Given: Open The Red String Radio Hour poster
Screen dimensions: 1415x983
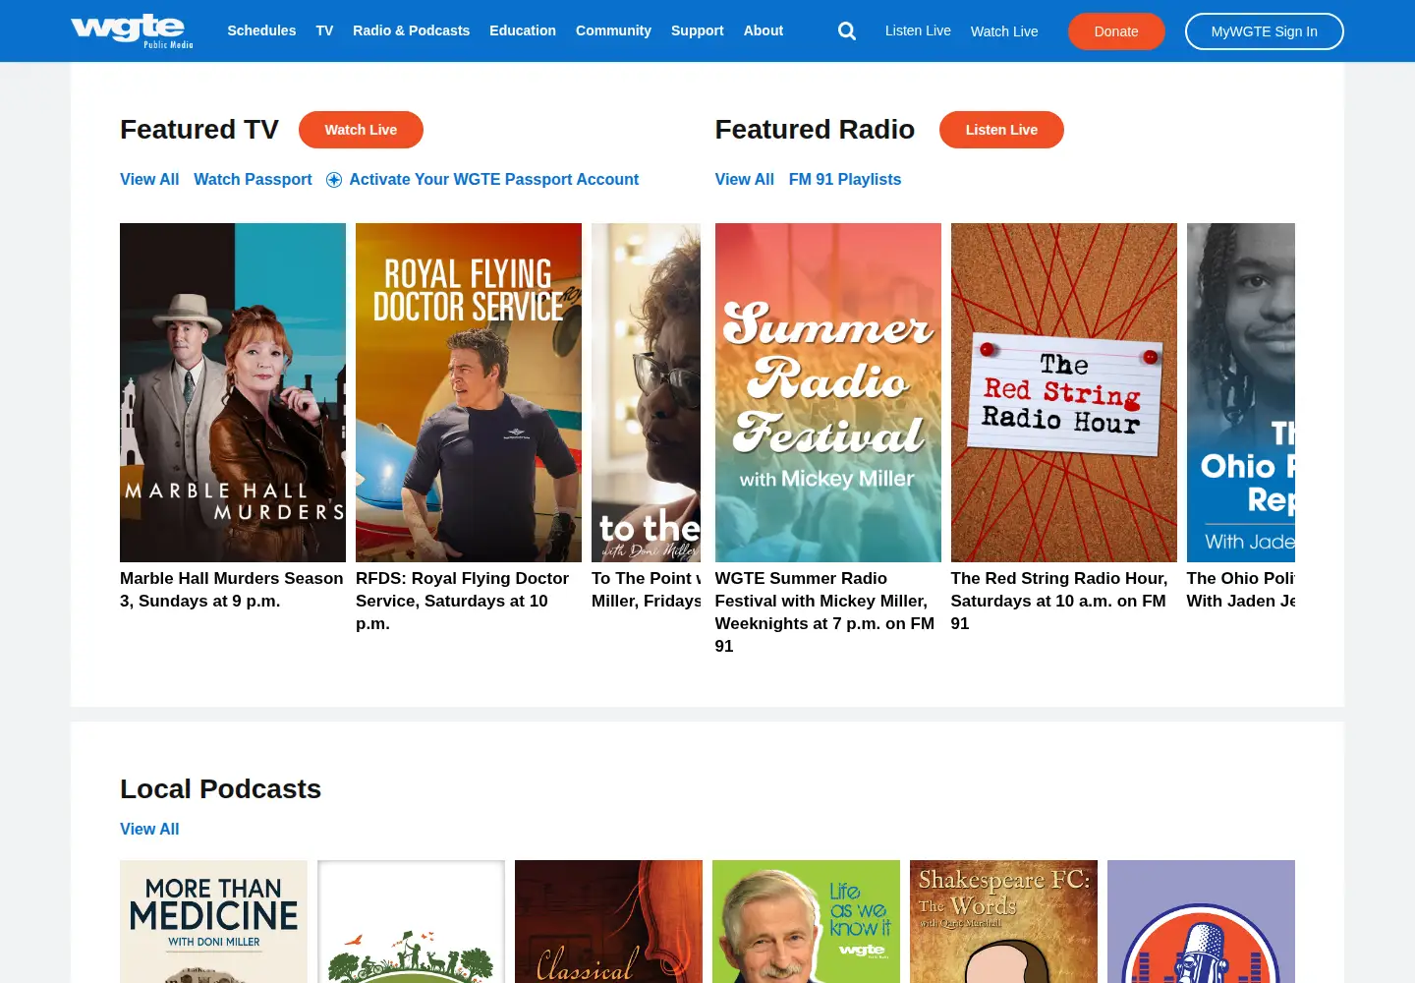Looking at the screenshot, I should coord(1064,392).
